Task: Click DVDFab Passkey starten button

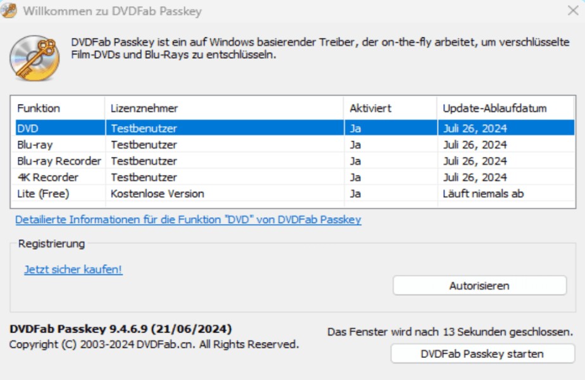Action: click(482, 353)
